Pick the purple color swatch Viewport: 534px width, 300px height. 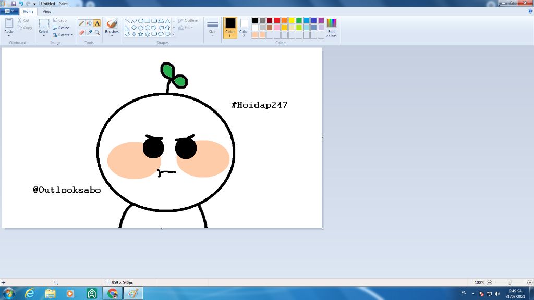(x=321, y=20)
